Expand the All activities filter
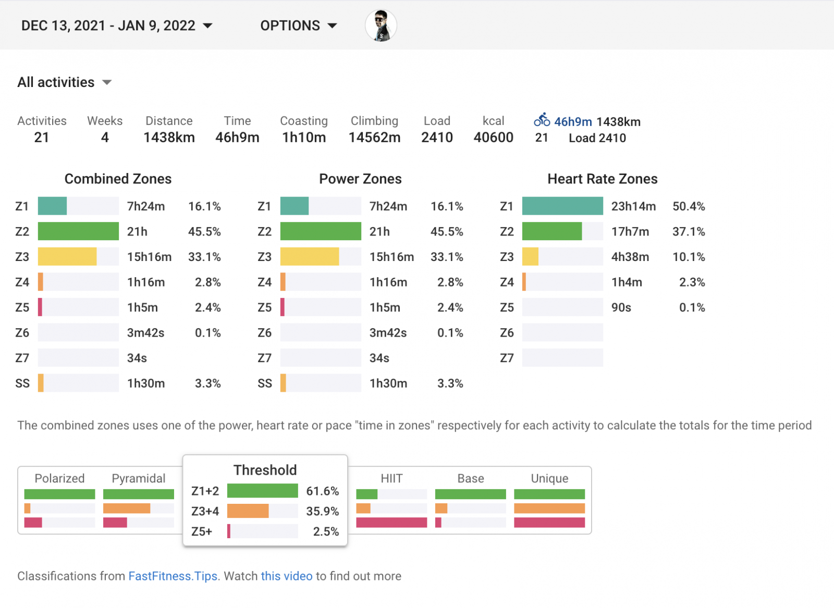Screen dimensions: 834x608 click(x=65, y=82)
